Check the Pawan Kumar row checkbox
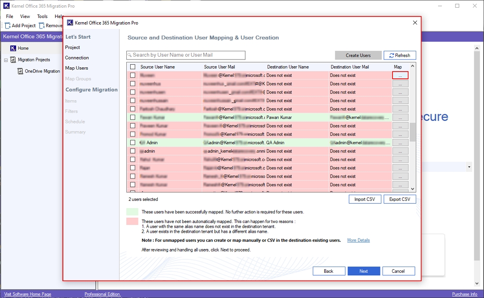Viewport: 484px width, 298px height. click(x=133, y=118)
